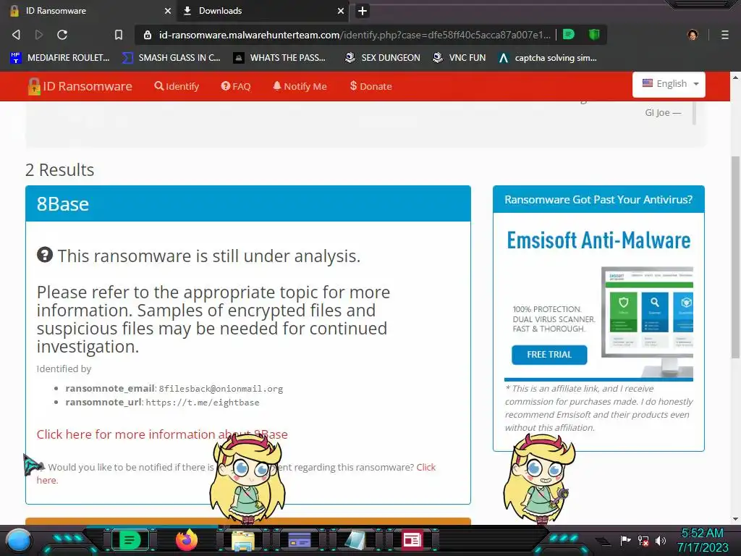Open the WHATS THE PASS... bookmark
This screenshot has height=556, width=741.
(280, 58)
